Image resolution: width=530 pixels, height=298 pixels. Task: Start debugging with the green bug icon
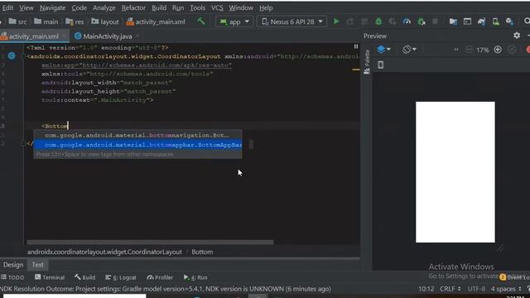[378, 22]
